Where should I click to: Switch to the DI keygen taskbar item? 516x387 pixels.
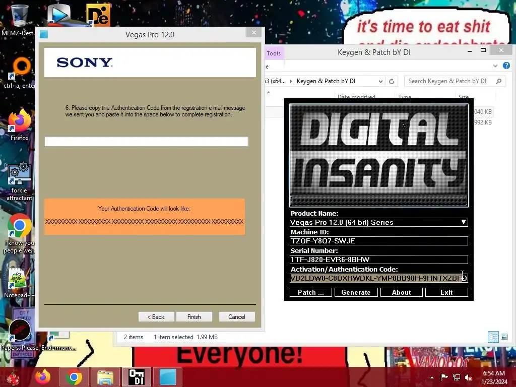(x=136, y=377)
